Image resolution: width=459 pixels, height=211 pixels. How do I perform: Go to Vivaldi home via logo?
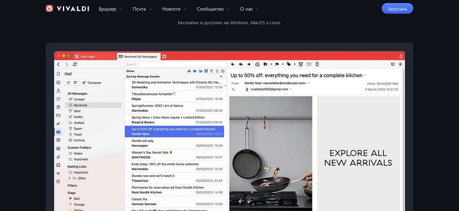(x=67, y=8)
